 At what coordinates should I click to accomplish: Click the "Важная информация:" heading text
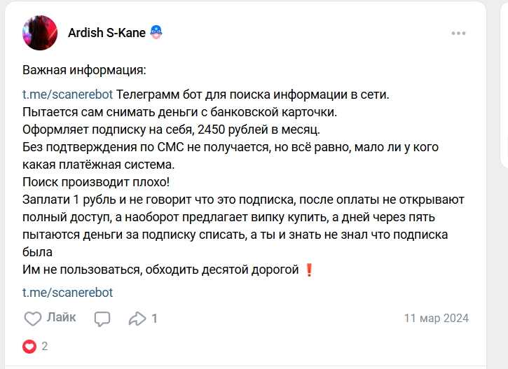point(84,71)
